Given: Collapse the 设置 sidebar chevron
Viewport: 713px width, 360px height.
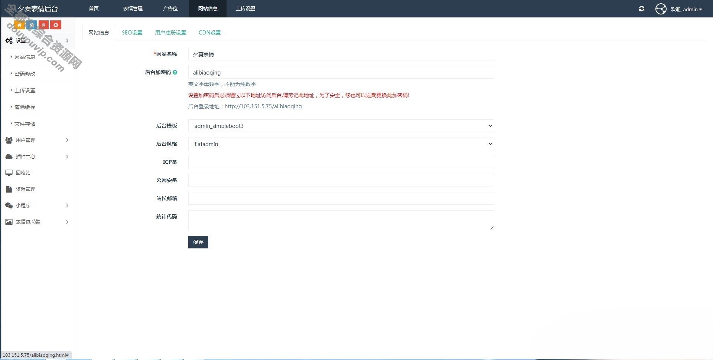Looking at the screenshot, I should coord(67,40).
